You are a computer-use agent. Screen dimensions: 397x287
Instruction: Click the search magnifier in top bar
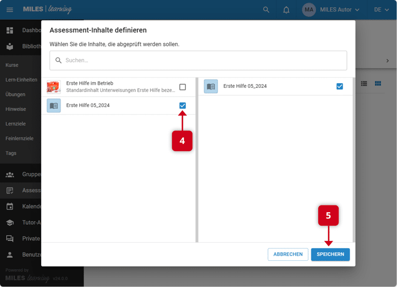tap(266, 10)
